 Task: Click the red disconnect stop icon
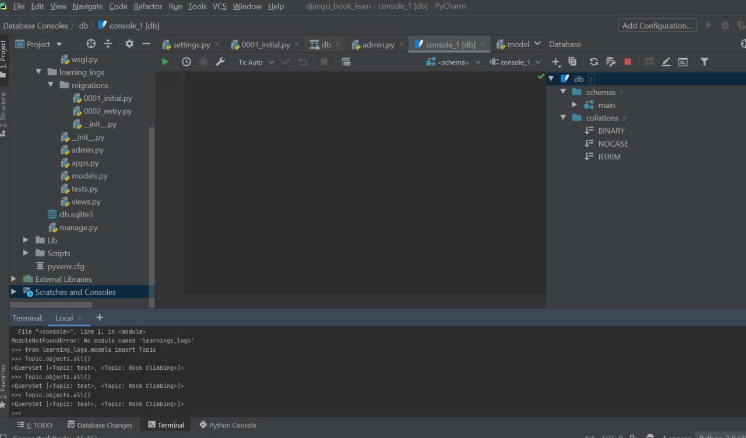[628, 62]
